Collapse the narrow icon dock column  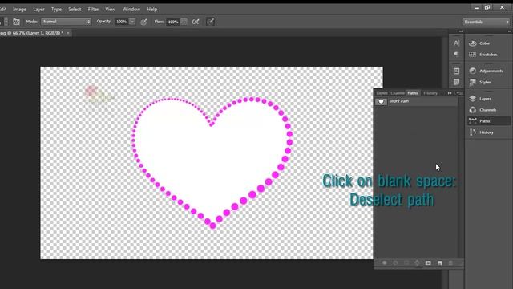click(461, 31)
